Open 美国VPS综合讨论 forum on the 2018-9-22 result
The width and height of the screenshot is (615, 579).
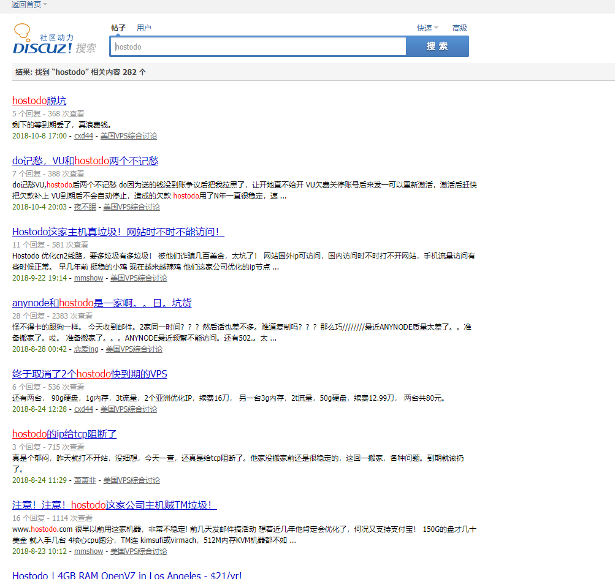point(139,278)
